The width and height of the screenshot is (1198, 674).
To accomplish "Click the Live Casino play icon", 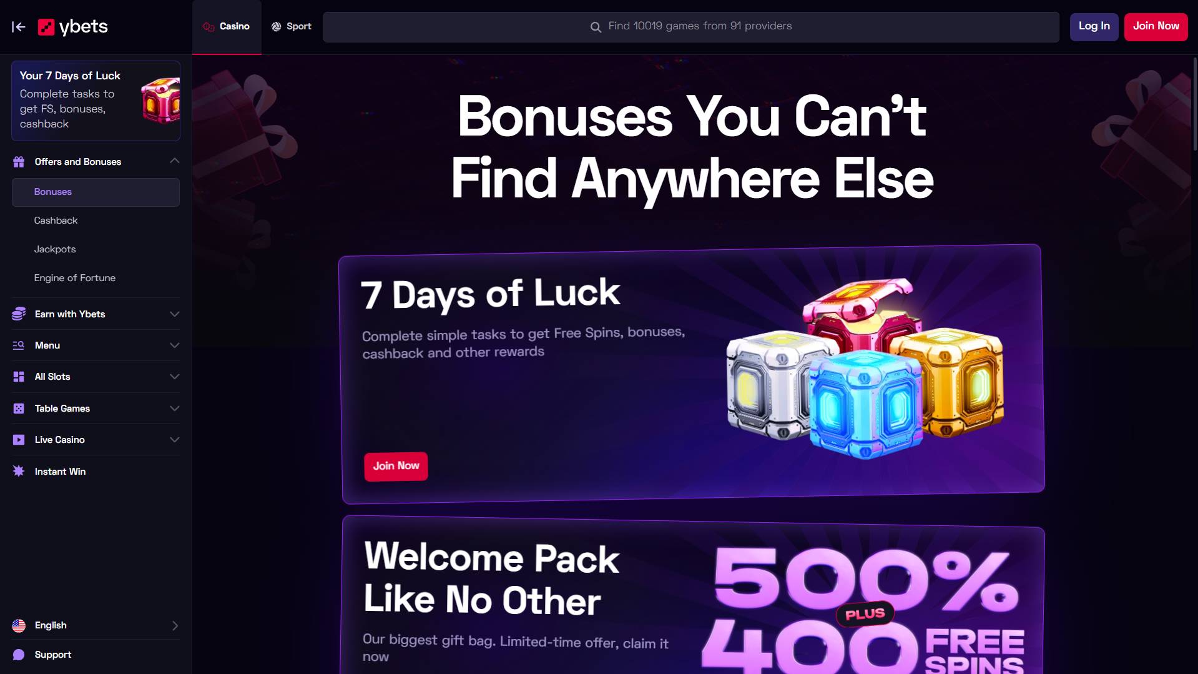I will click(x=19, y=440).
